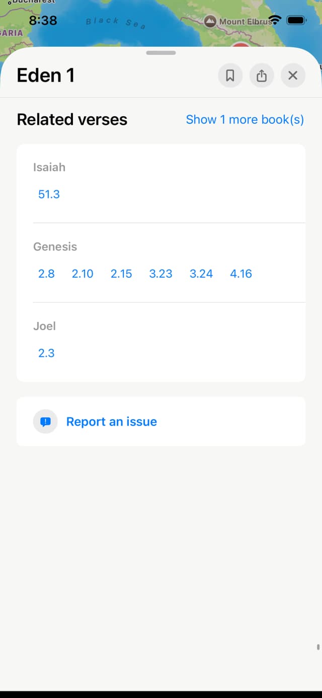Report an issue with this location
This screenshot has width=322, height=698.
click(111, 421)
